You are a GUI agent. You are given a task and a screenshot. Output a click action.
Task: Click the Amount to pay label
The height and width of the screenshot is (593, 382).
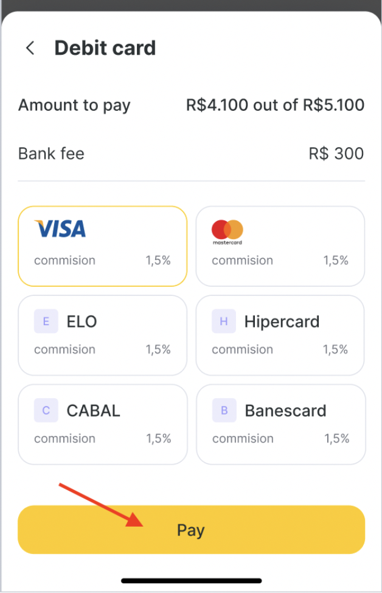tap(74, 105)
